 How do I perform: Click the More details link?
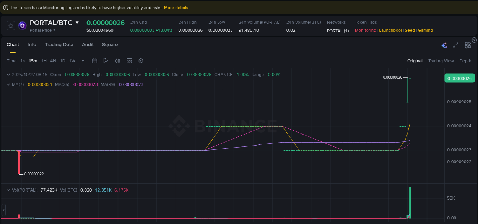175,8
